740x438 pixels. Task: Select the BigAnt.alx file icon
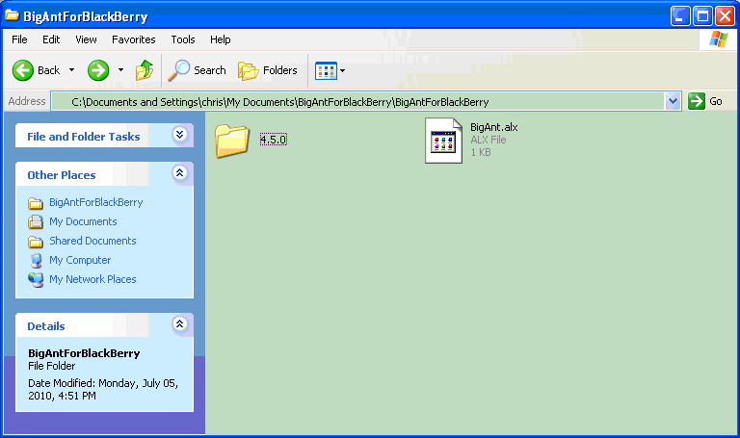(443, 141)
